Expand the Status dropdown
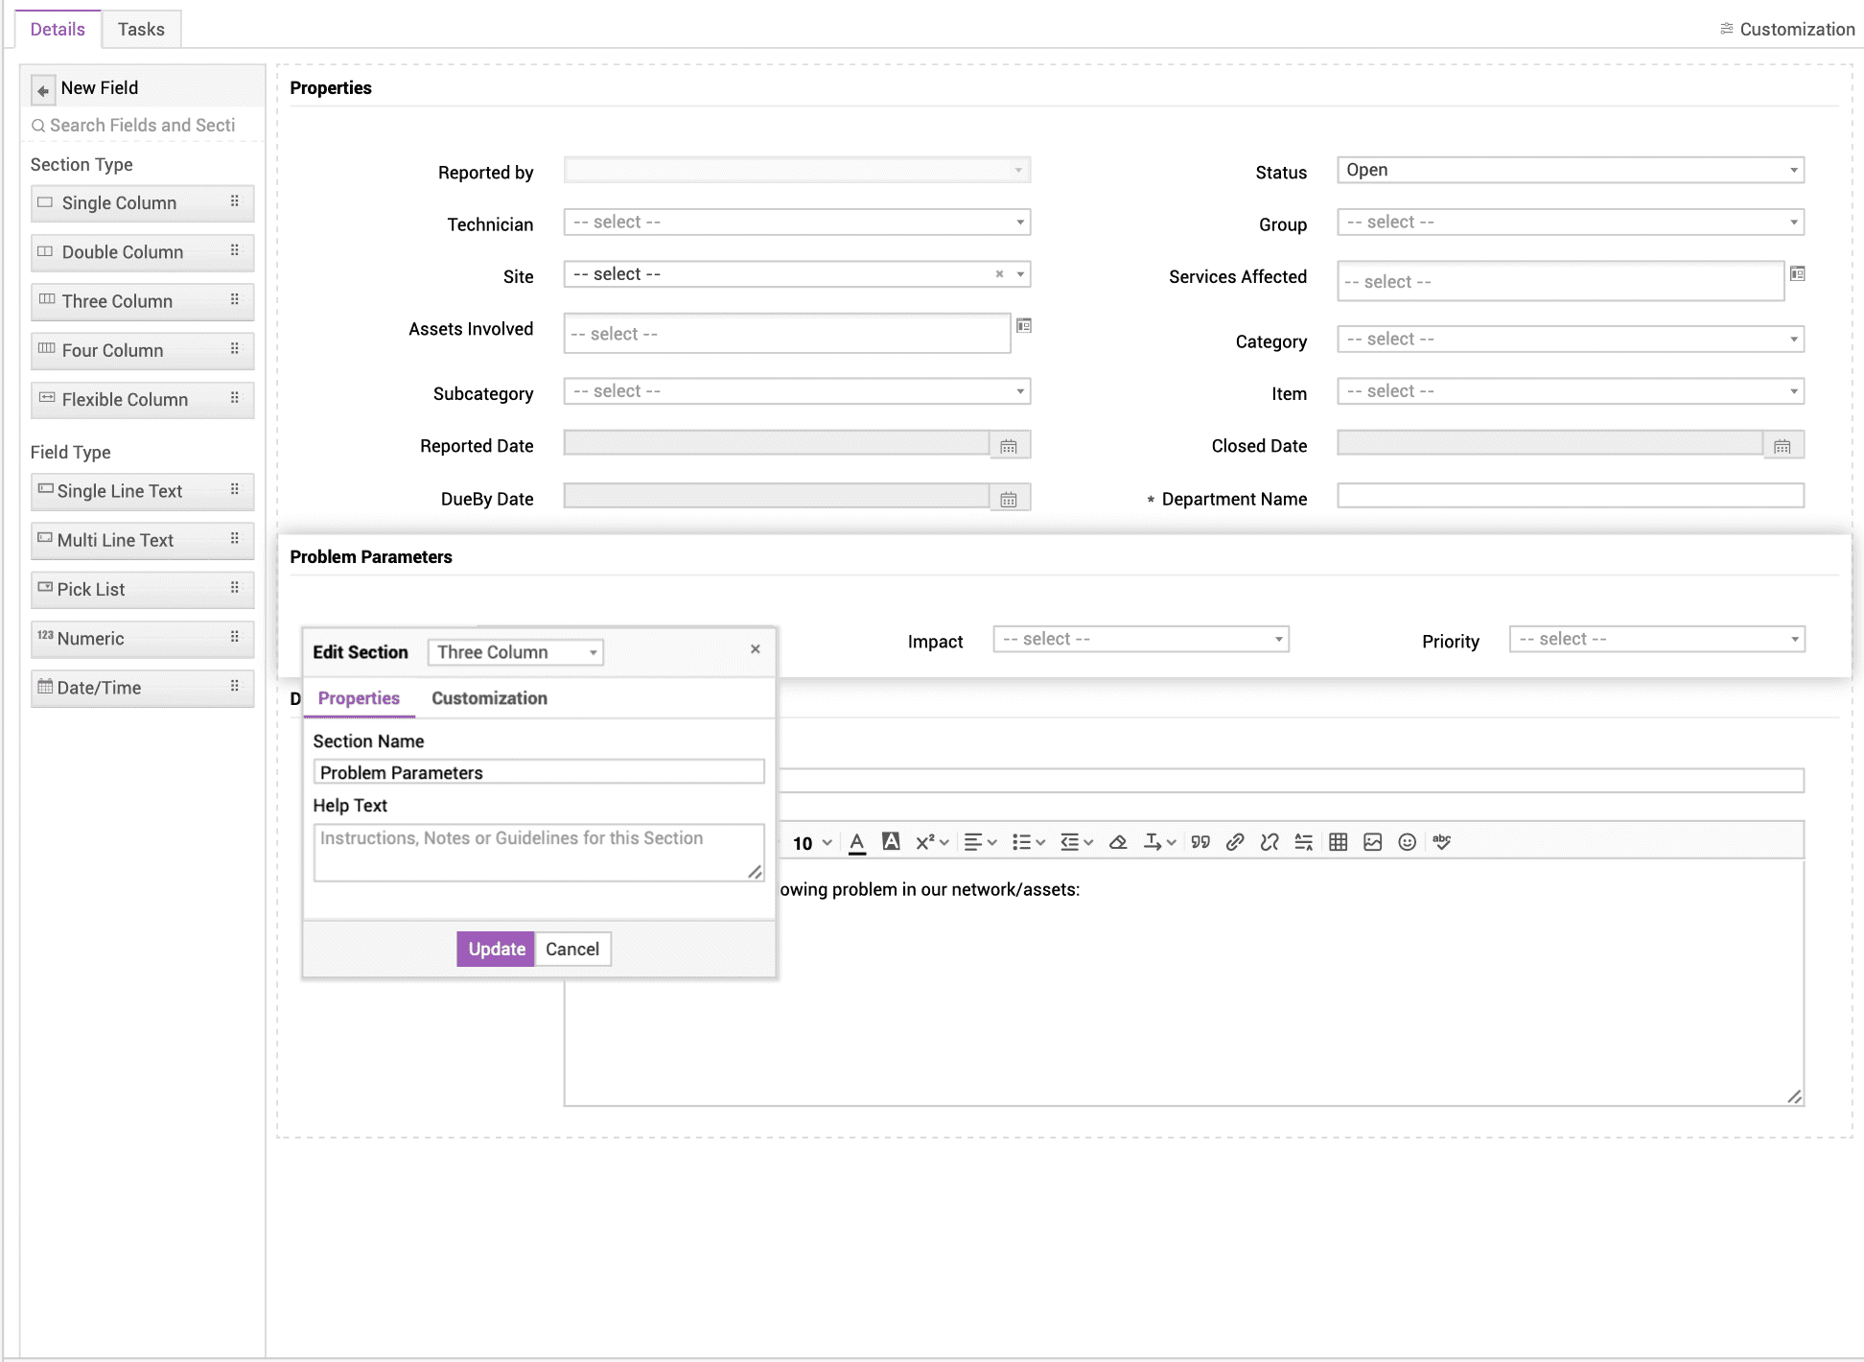The width and height of the screenshot is (1864, 1362). tap(1570, 171)
